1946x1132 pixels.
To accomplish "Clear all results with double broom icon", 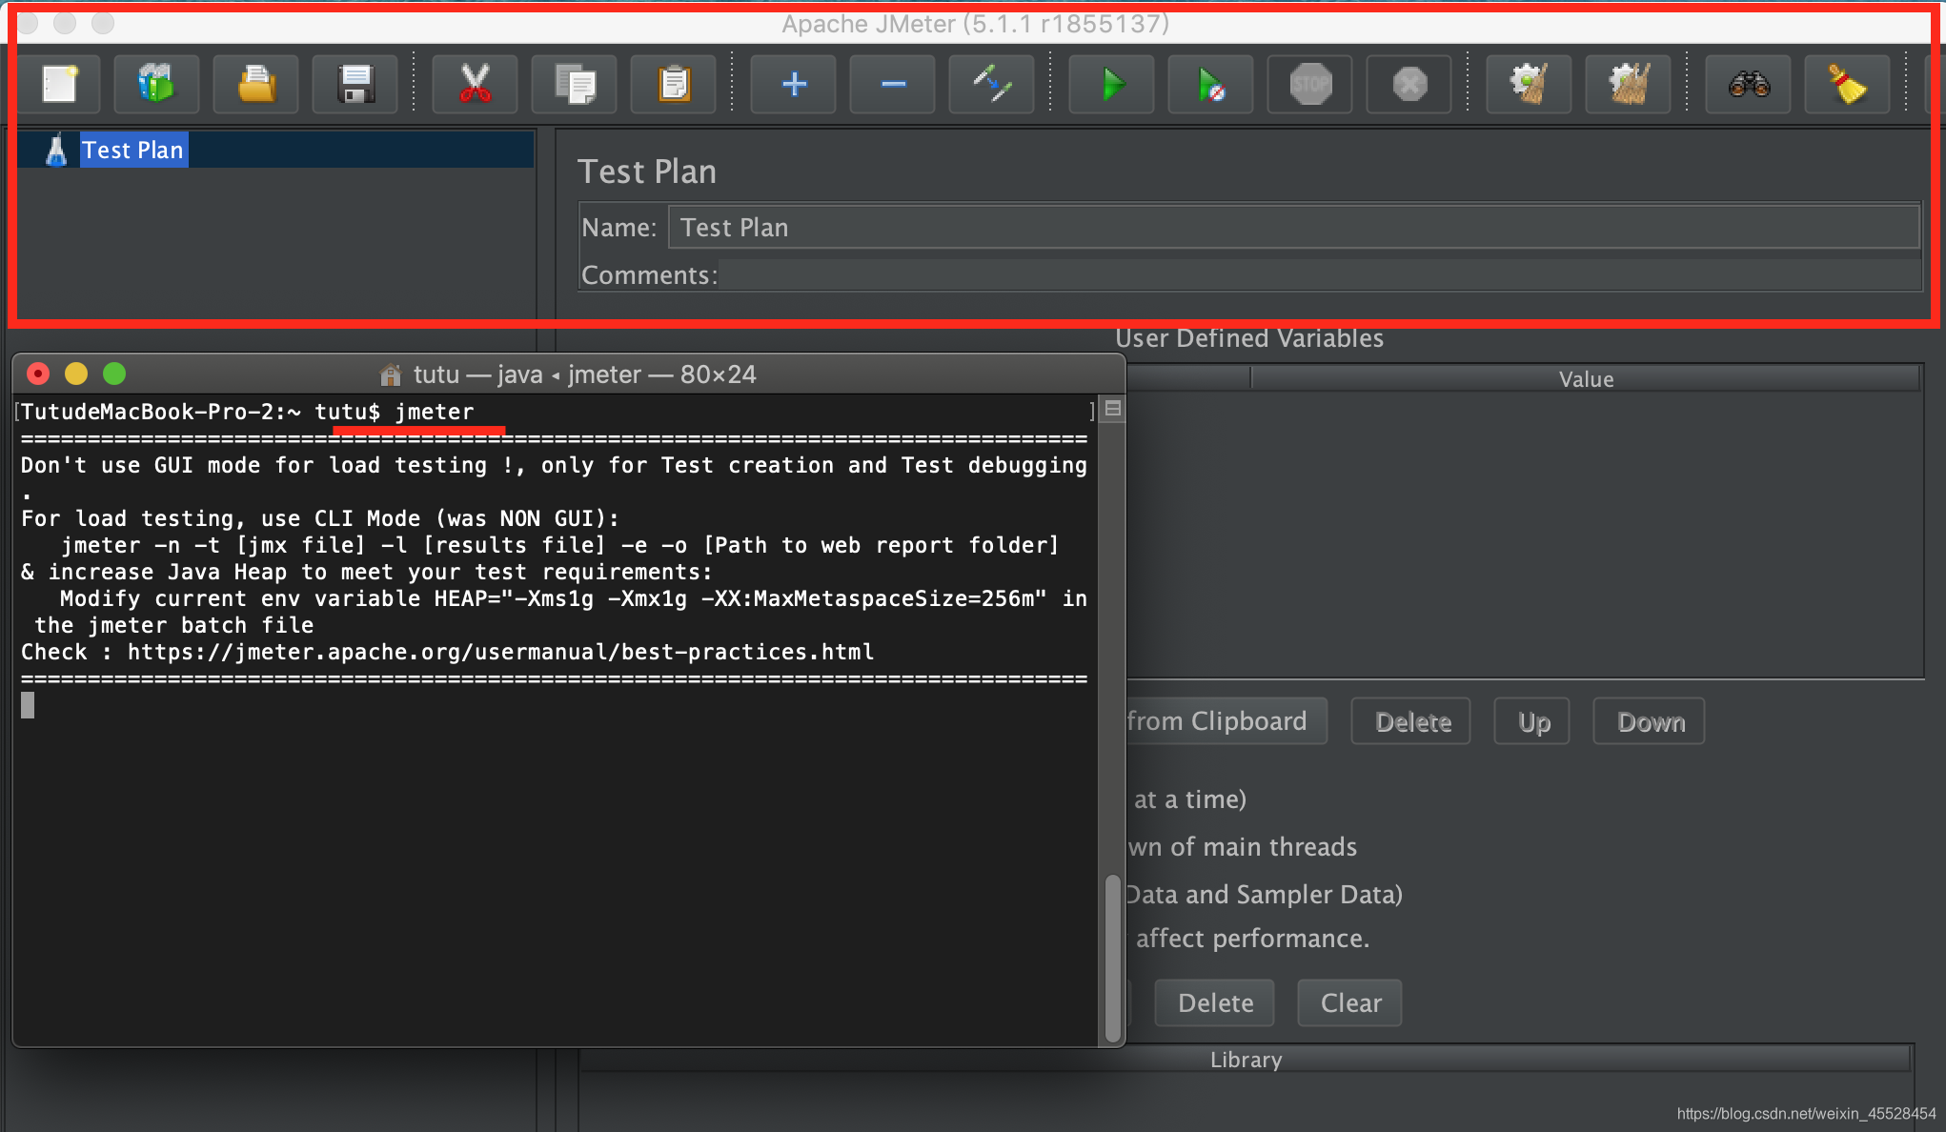I will click(1629, 85).
